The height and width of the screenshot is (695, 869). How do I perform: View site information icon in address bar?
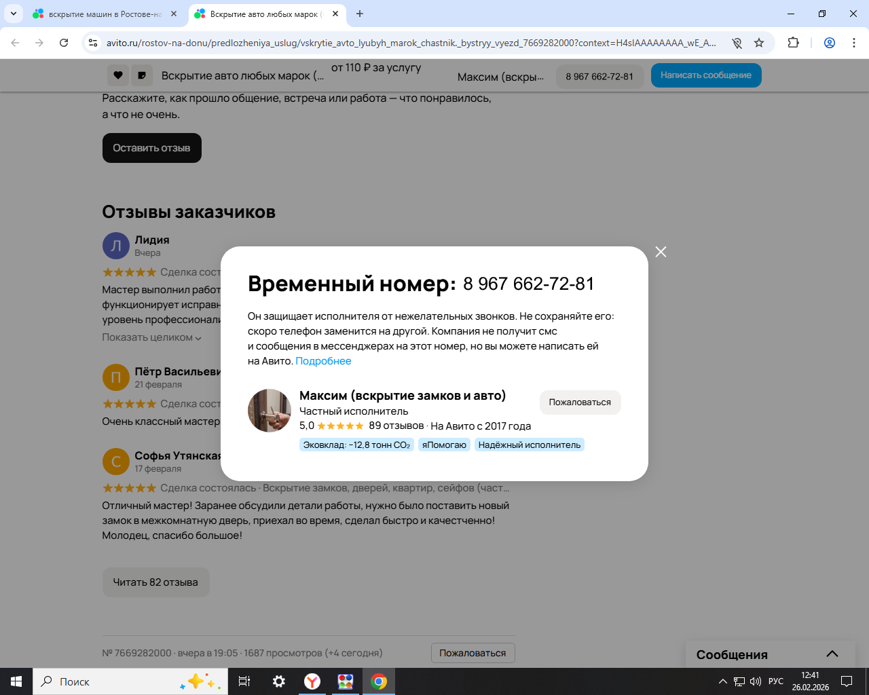pos(94,43)
